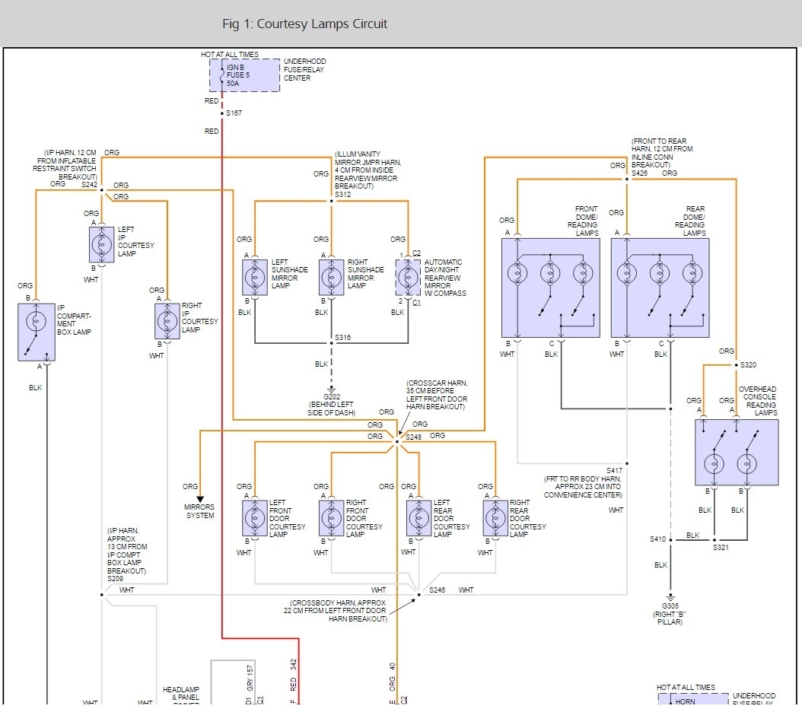Image resolution: width=802 pixels, height=709 pixels.
Task: Click the S248 splice junction point
Action: coord(397,440)
